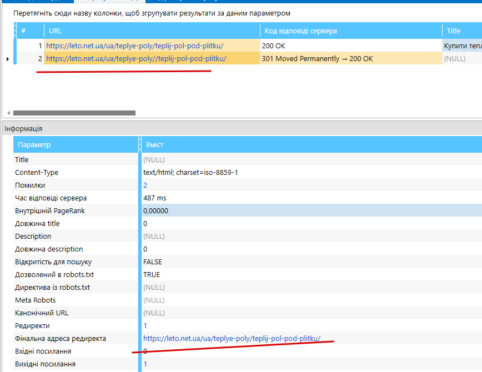This screenshot has height=372, width=482.
Task: Sort by the URL column header
Action: click(152, 31)
